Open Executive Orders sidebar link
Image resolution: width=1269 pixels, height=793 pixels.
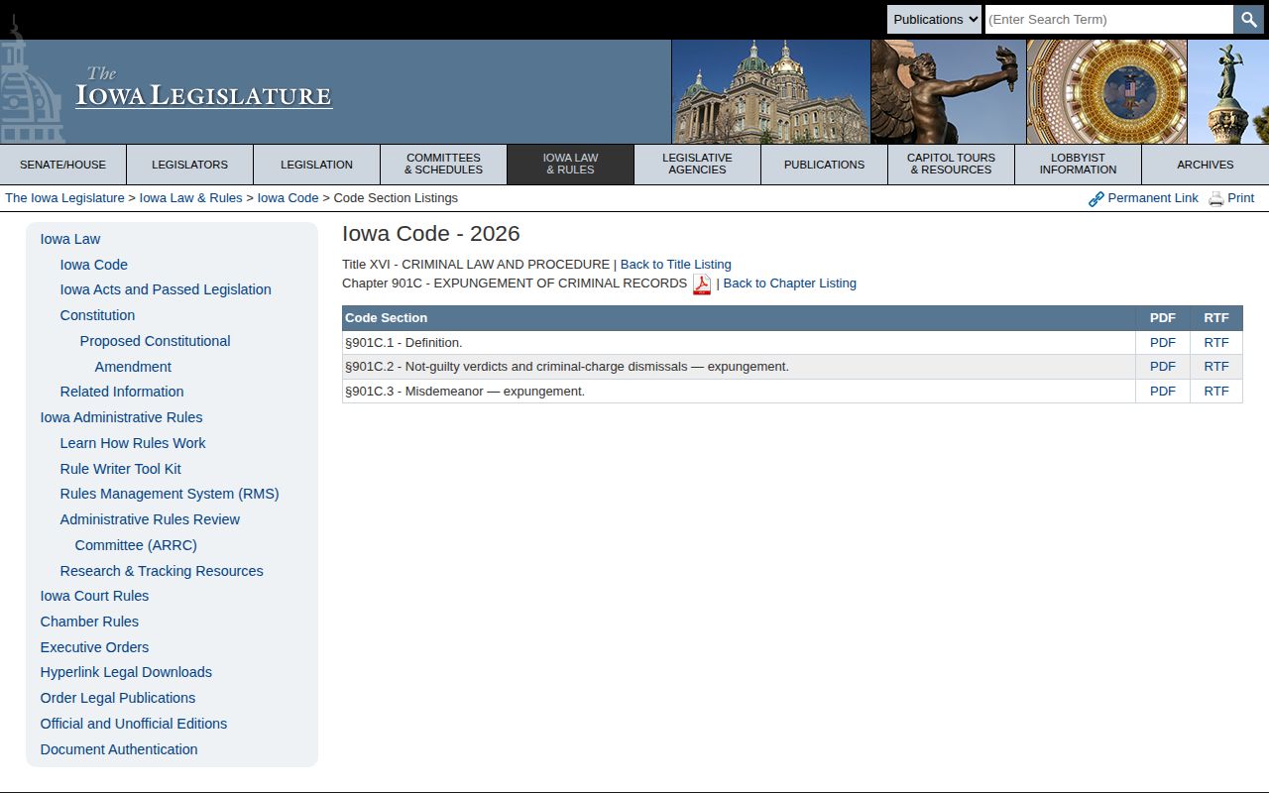[94, 647]
